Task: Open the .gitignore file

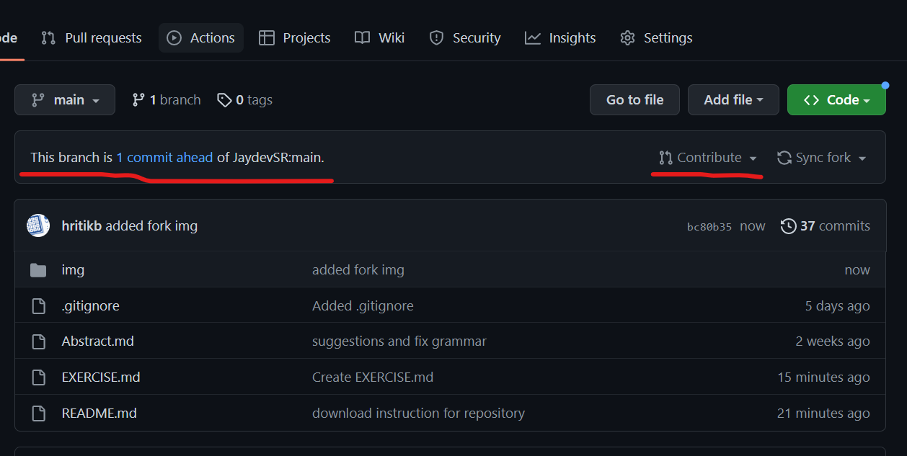Action: [91, 305]
